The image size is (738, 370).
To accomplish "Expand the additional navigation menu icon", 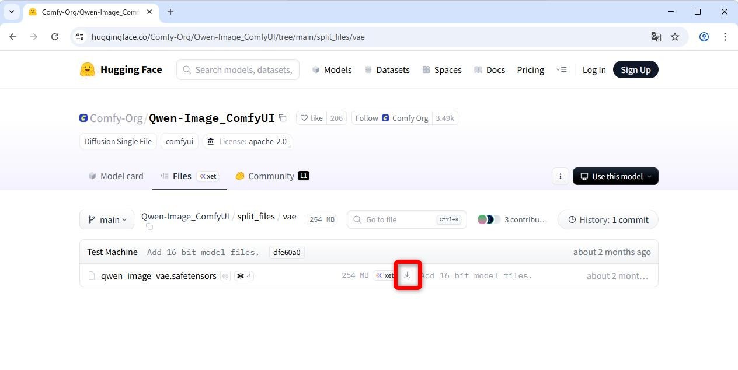I will coord(561,69).
